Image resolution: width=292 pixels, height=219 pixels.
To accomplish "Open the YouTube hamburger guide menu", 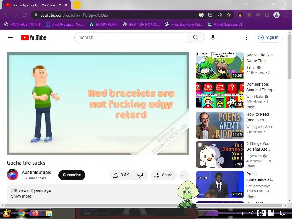I will click(x=10, y=38).
